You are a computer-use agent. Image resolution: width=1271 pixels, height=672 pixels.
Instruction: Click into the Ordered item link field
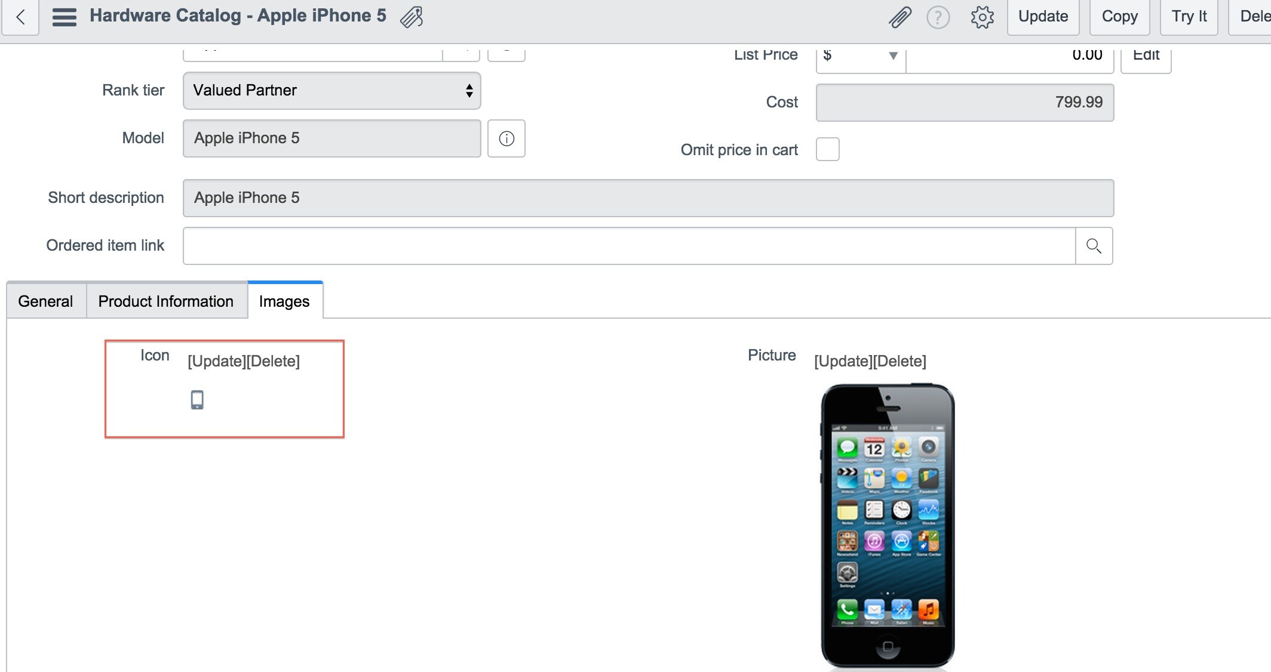629,246
